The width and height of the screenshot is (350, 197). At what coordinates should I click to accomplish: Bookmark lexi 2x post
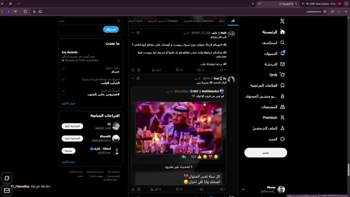click(139, 189)
